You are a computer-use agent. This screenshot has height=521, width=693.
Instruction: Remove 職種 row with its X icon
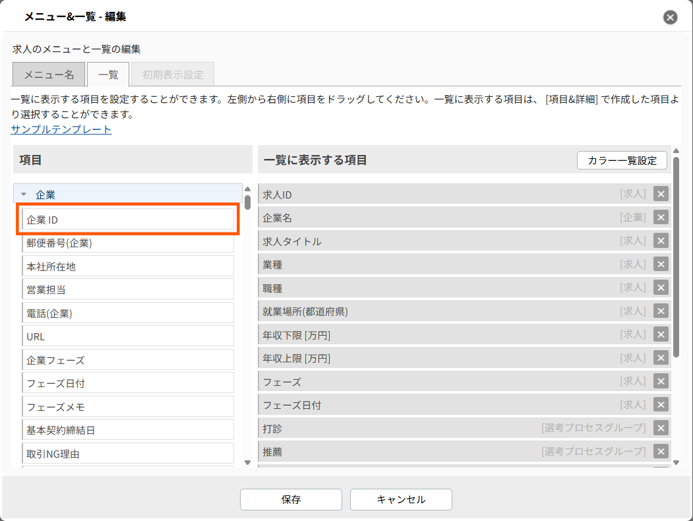tap(661, 288)
